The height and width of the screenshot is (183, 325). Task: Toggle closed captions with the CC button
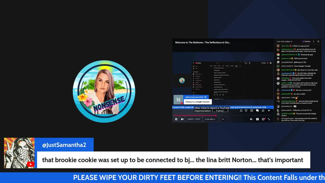257,119
